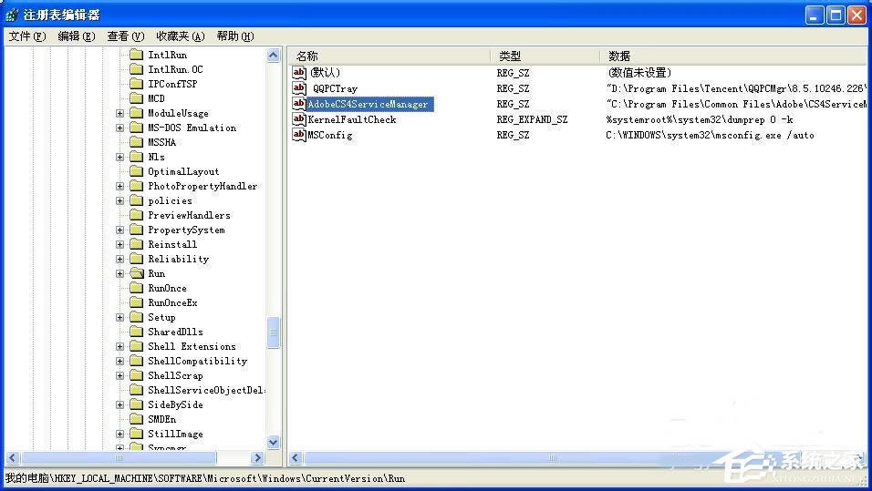Click the MSConfig string value icon
The height and width of the screenshot is (491, 872).
pos(299,135)
